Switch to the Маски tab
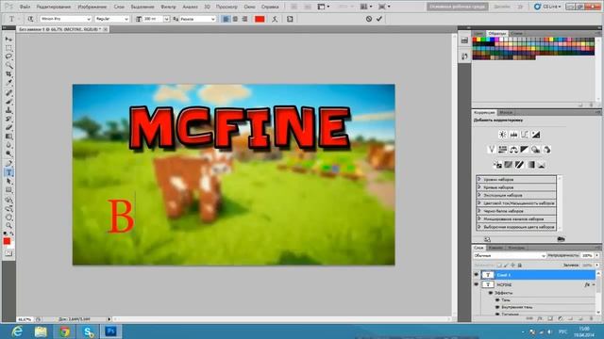This screenshot has width=604, height=339. [x=506, y=112]
